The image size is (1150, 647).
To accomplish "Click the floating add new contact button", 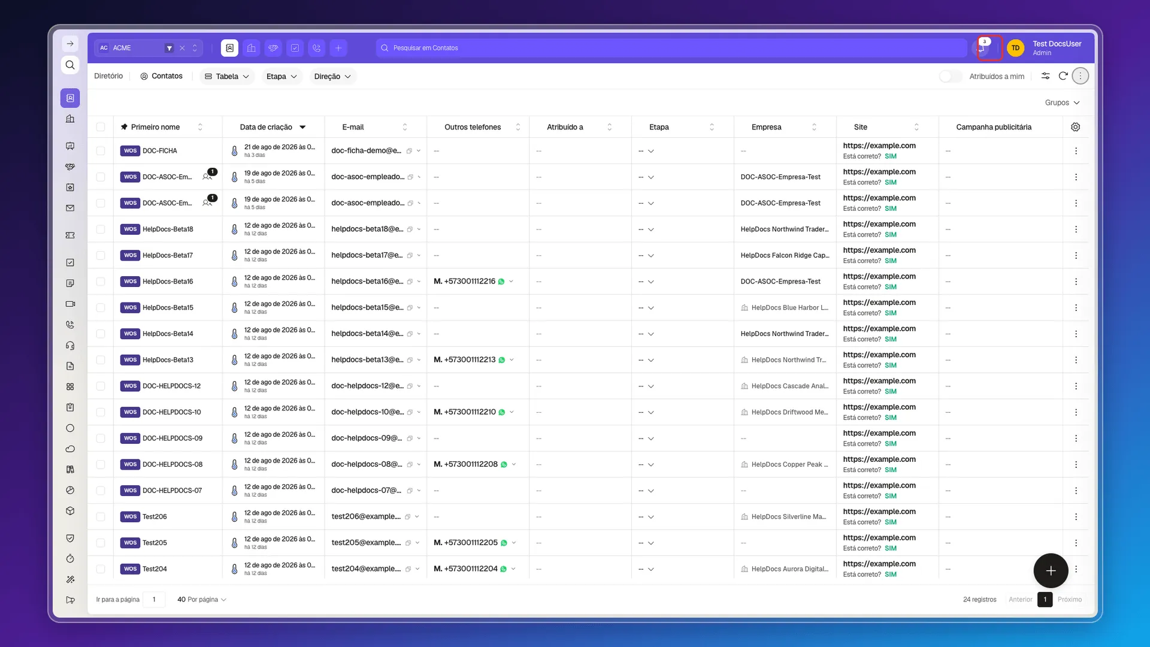I will pos(1051,571).
